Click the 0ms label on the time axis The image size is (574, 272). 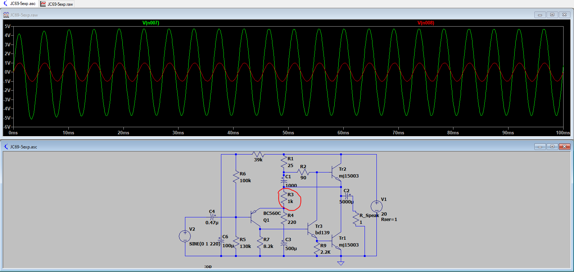[13, 133]
